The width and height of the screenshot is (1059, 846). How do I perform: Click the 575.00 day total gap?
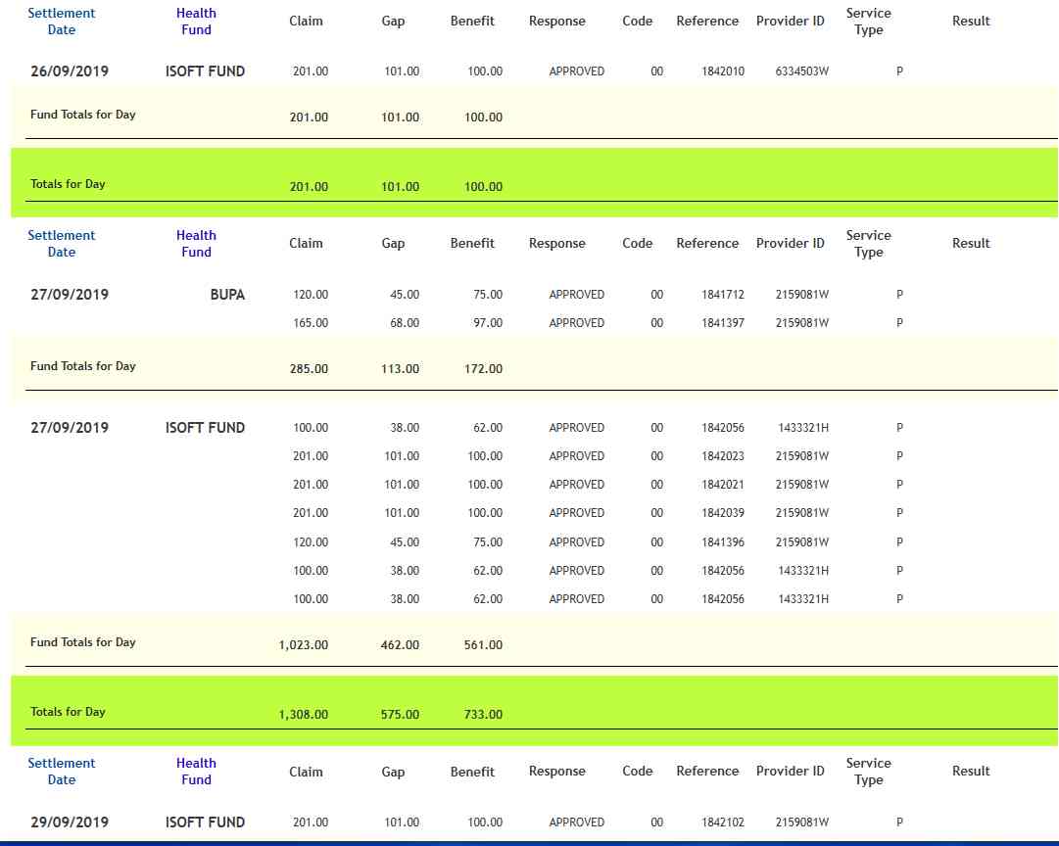(x=400, y=715)
